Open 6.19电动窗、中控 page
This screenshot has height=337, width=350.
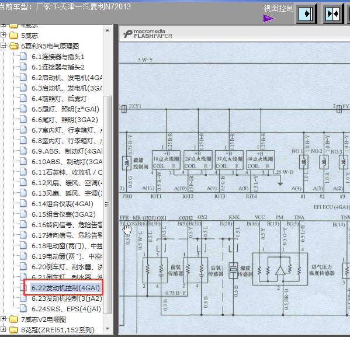67,256
